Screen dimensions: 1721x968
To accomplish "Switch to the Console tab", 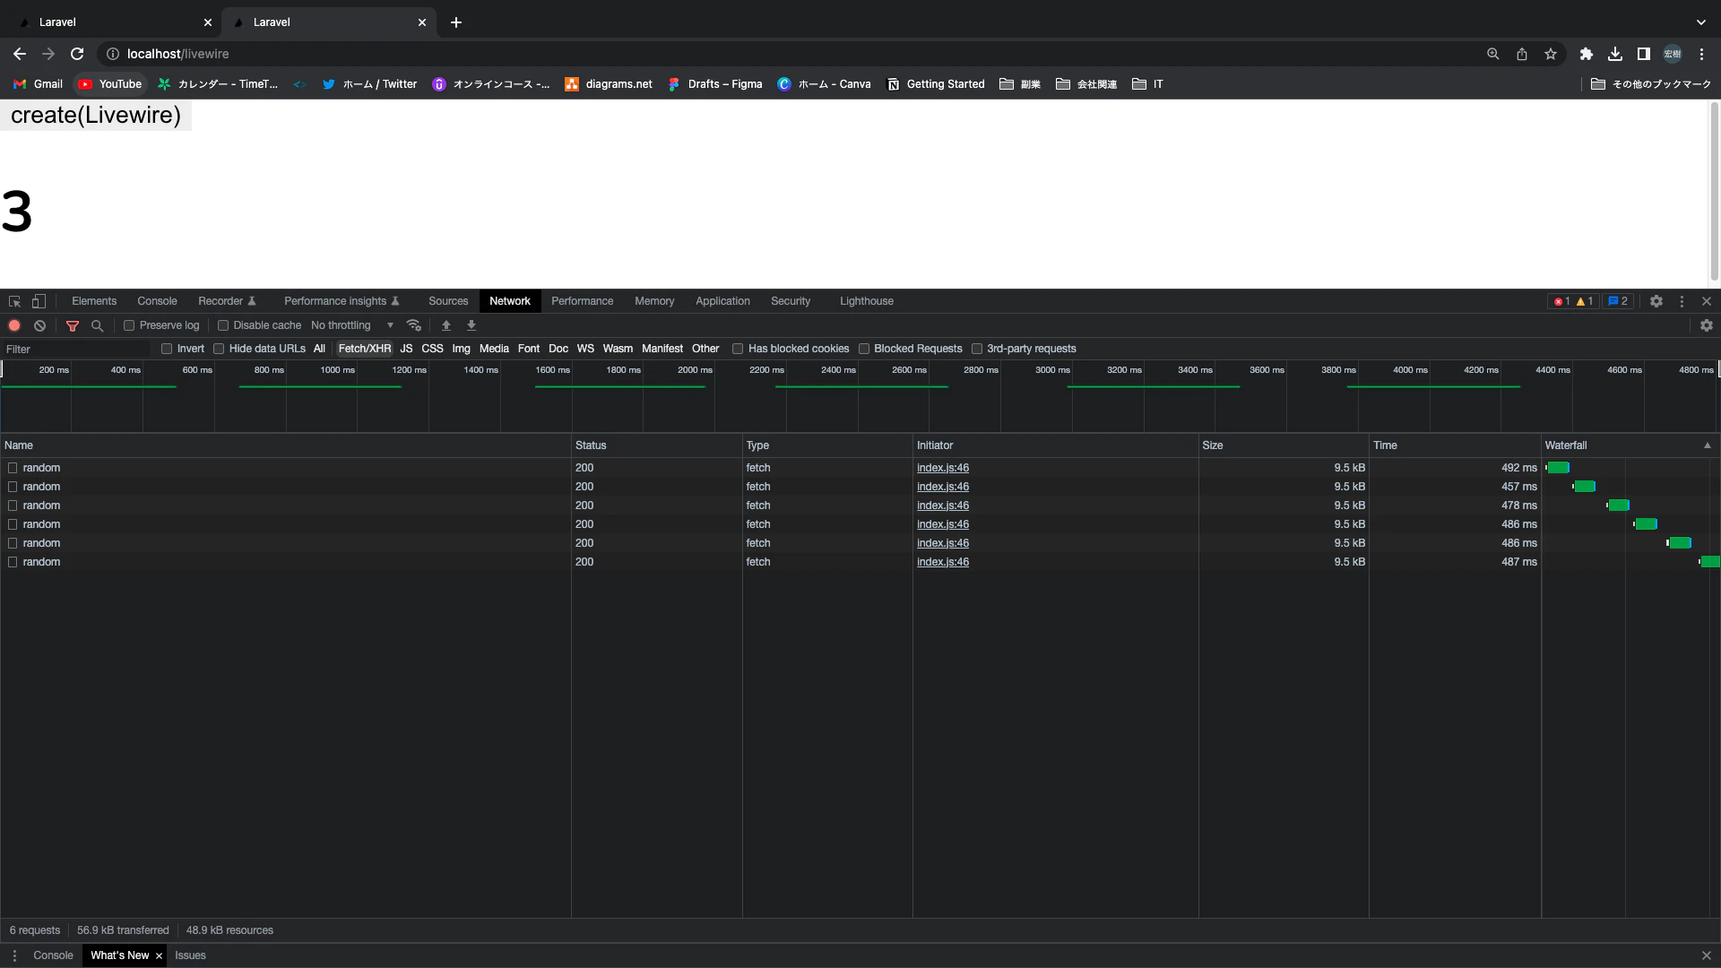I will point(157,301).
